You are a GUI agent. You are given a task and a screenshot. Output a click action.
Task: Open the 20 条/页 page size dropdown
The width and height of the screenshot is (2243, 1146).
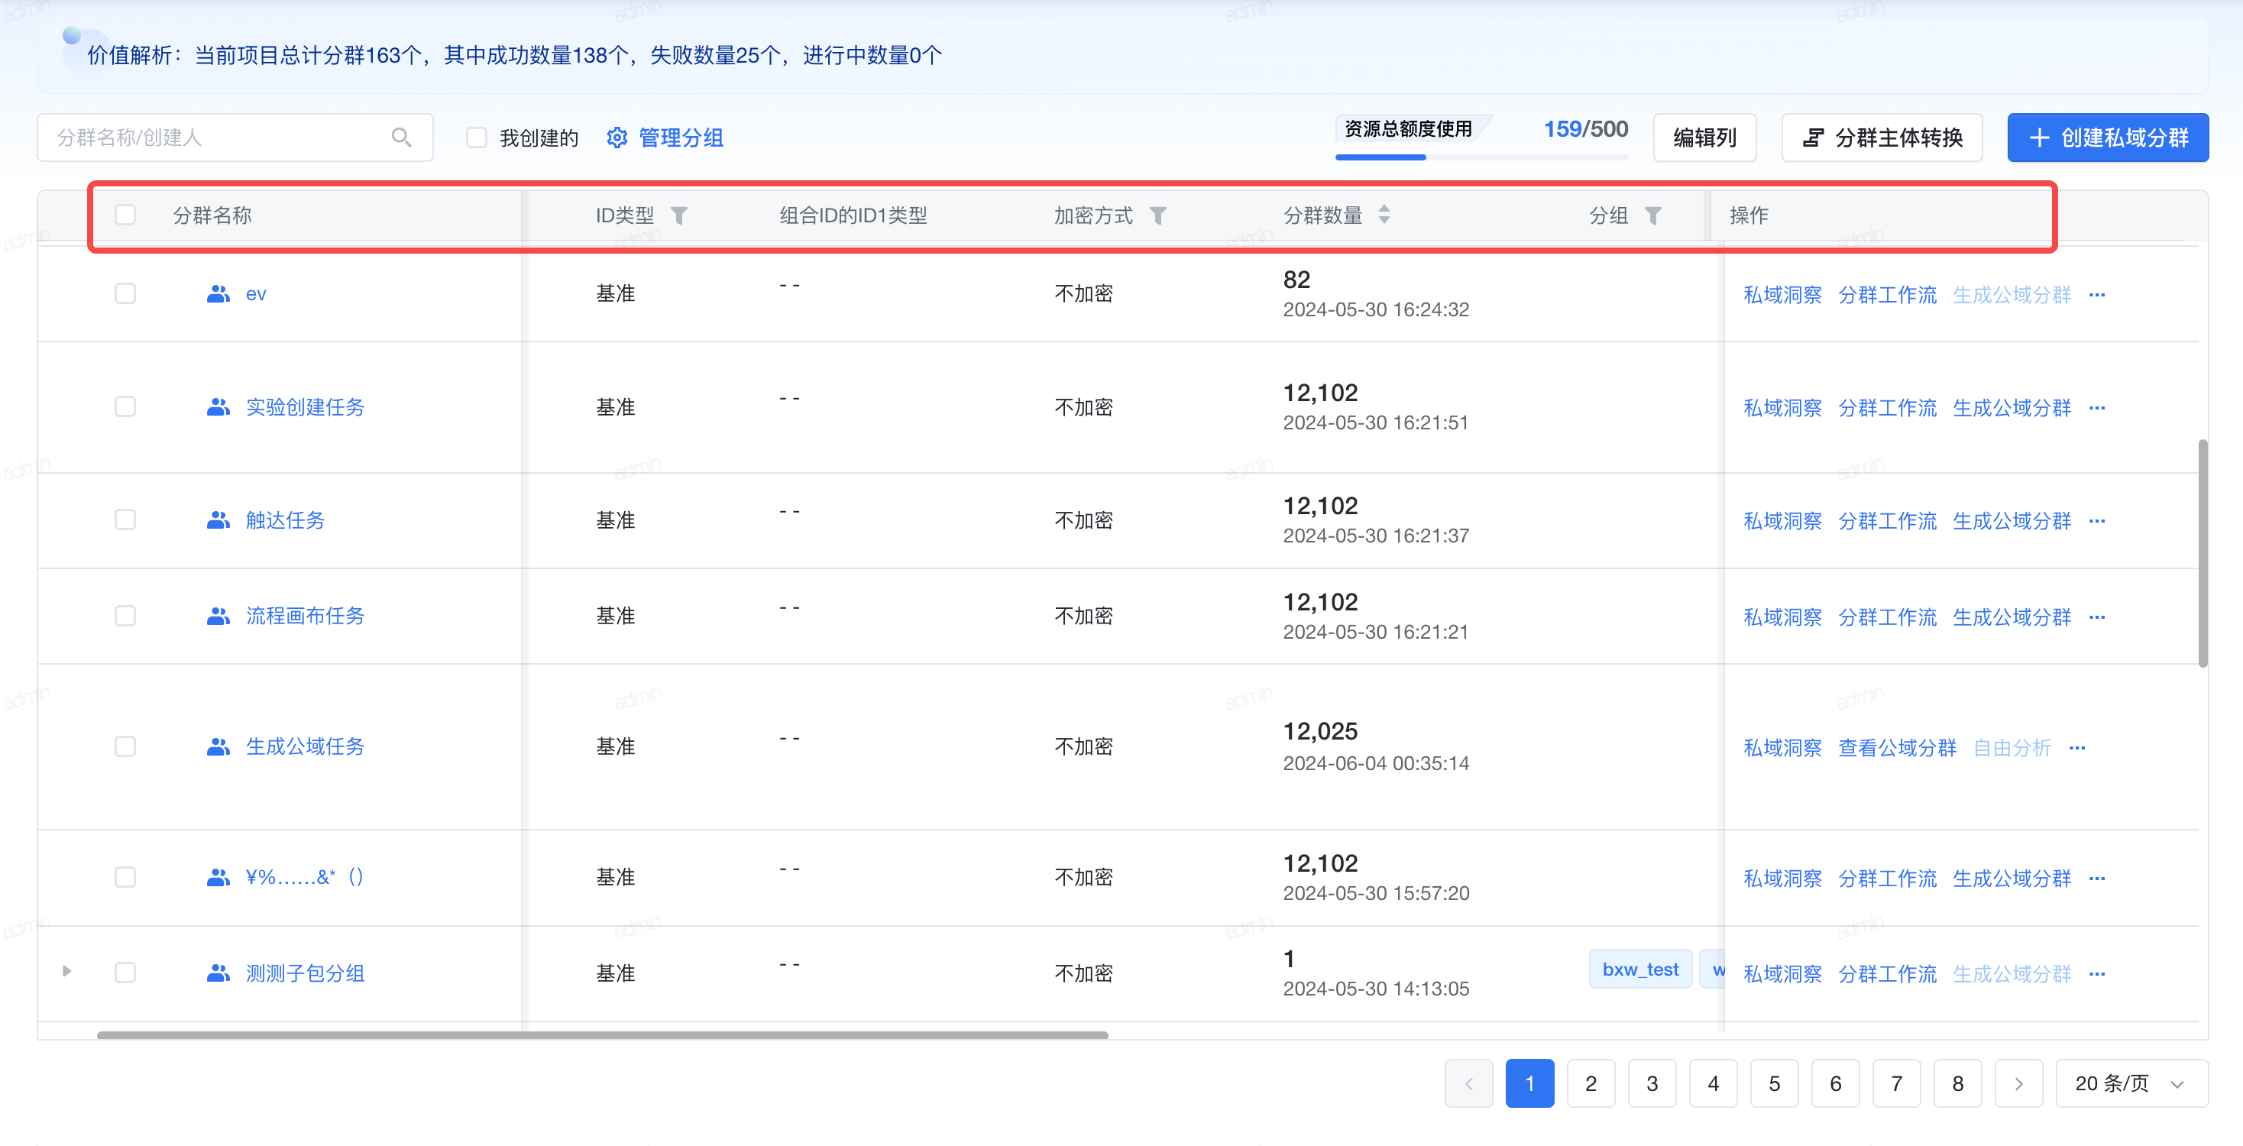2131,1083
